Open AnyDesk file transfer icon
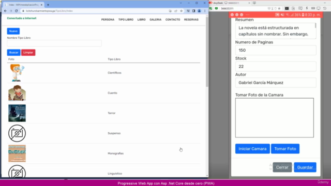This screenshot has height=186, width=331. click(293, 8)
